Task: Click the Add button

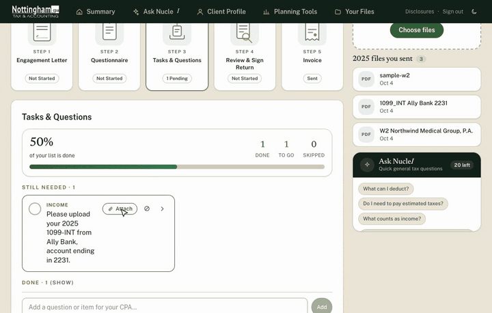Action: coord(322,307)
